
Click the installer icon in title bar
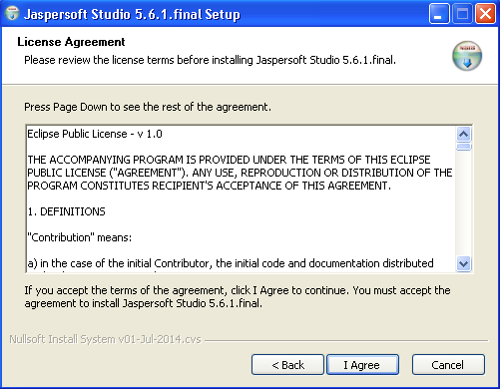click(12, 14)
